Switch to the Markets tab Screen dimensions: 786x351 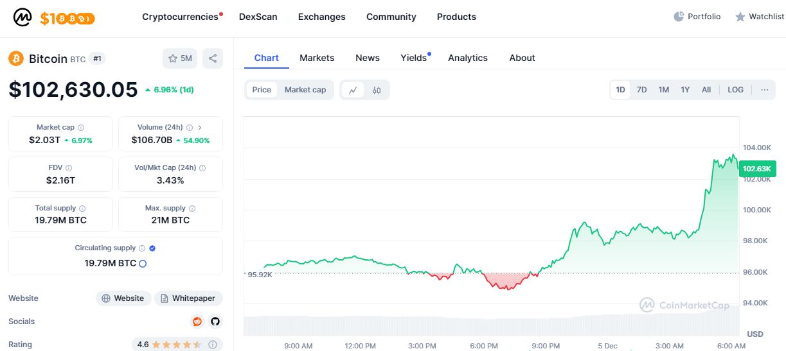point(317,58)
